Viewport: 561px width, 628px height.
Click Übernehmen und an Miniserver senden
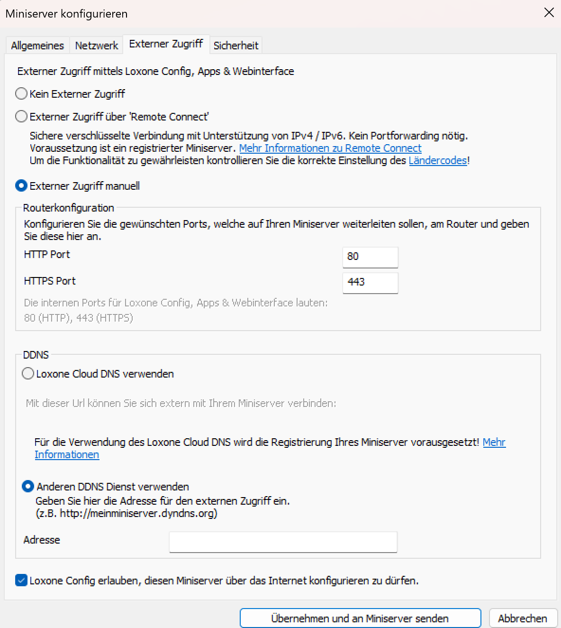(360, 619)
